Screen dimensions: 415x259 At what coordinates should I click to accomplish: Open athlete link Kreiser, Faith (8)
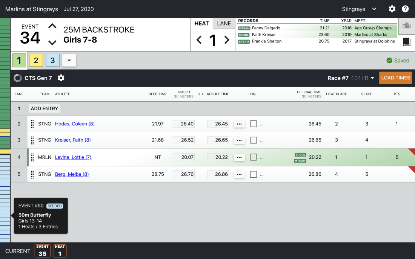[73, 140]
